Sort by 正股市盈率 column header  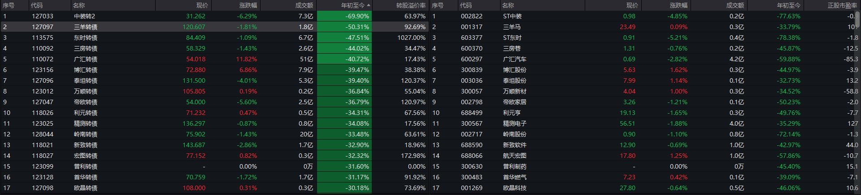(842, 5)
